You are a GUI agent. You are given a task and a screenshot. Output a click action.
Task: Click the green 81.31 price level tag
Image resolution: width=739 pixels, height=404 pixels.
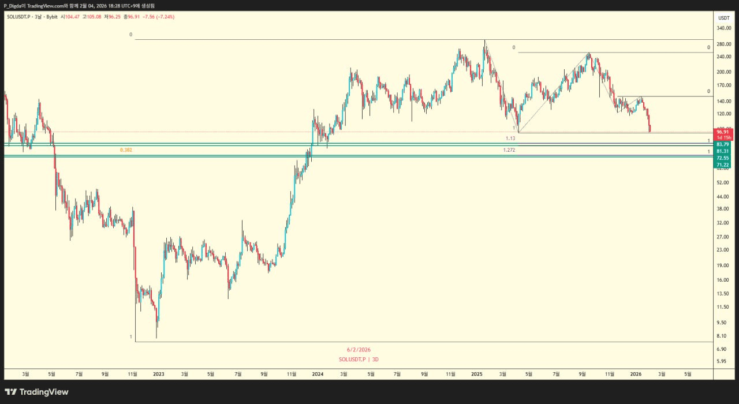coord(723,151)
